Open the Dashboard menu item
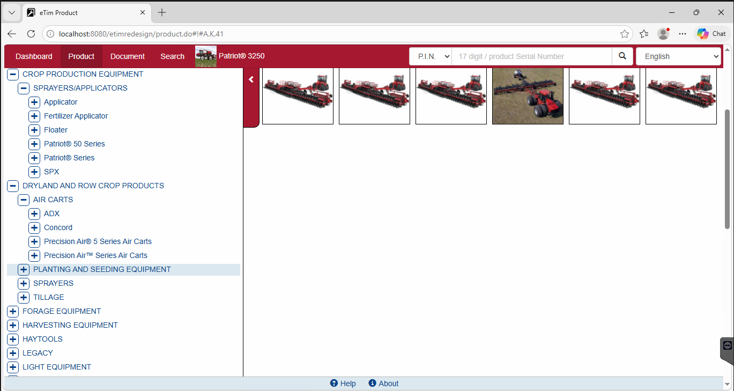734x391 pixels. coord(34,56)
